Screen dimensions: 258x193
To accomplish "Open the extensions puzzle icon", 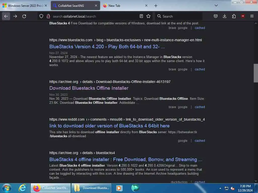I will click(x=234, y=16).
